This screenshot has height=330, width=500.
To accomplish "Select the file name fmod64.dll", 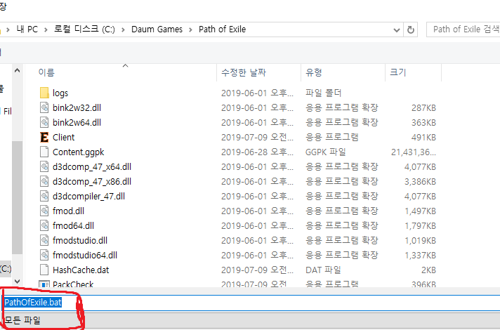I will (x=73, y=226).
